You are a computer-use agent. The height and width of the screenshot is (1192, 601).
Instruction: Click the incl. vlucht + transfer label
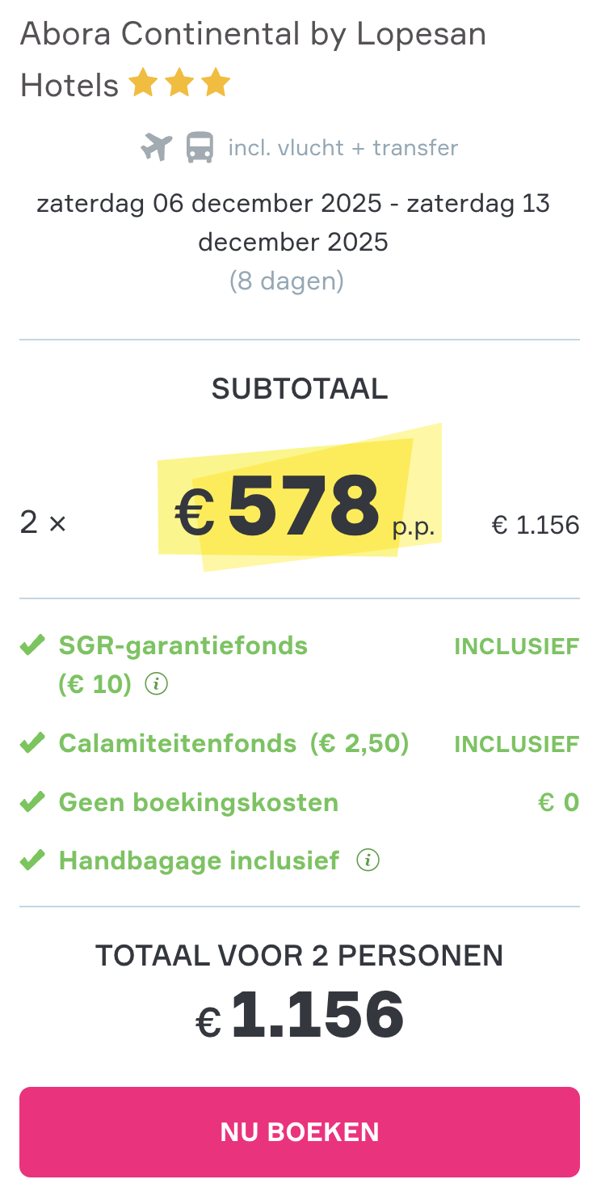coord(343,147)
